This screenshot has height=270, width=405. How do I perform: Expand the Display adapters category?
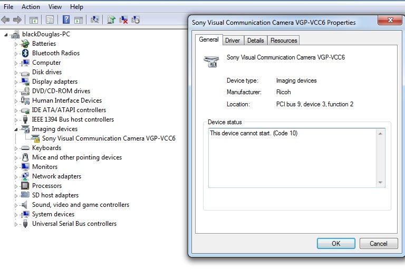coord(16,82)
